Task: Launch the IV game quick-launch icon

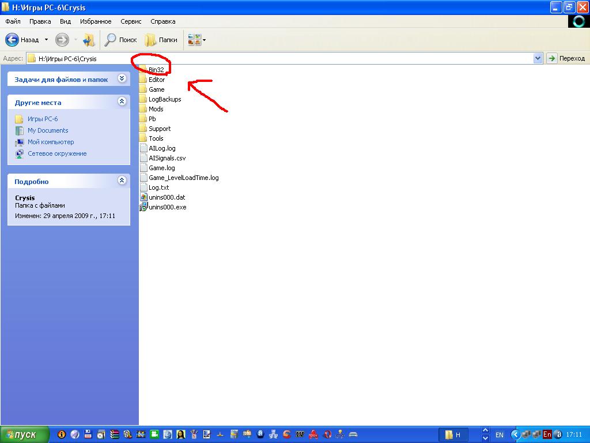Action: pos(300,434)
